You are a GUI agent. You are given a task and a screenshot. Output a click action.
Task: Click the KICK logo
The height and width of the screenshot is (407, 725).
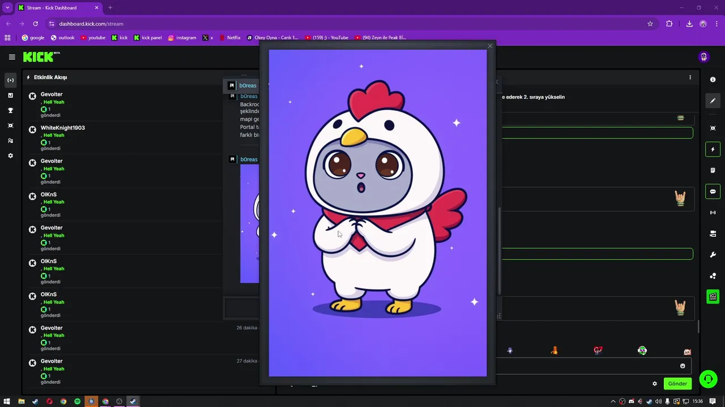coord(41,57)
